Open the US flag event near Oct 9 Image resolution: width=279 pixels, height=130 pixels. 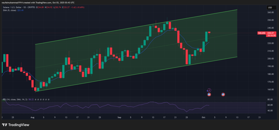[223, 94]
